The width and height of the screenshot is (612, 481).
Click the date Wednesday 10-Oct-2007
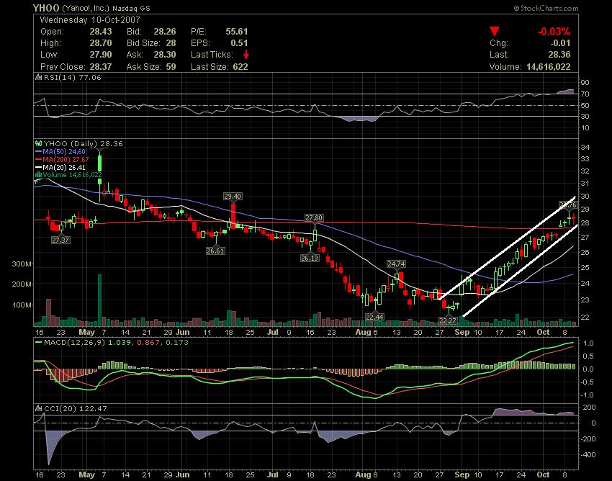pyautogui.click(x=90, y=20)
